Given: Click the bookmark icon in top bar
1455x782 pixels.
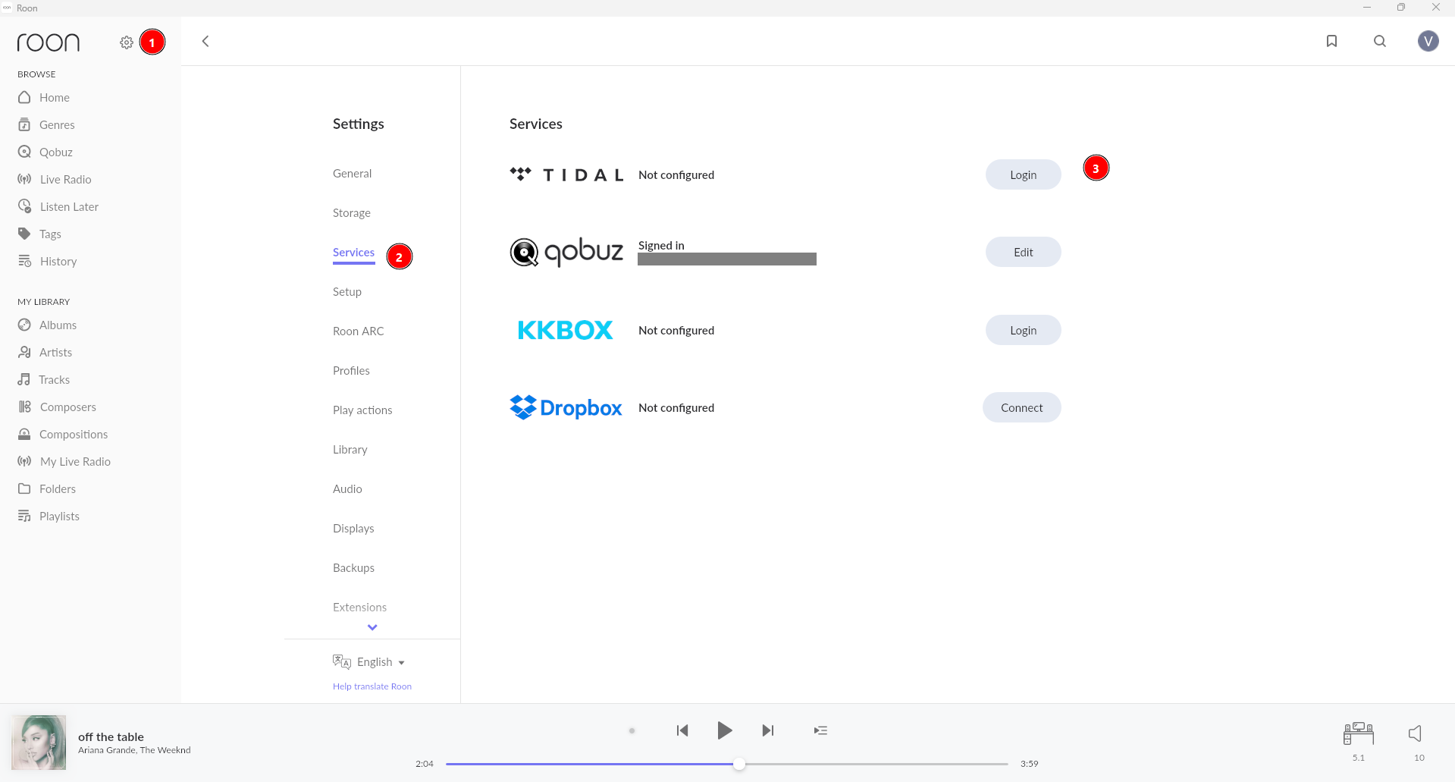Looking at the screenshot, I should [1331, 41].
